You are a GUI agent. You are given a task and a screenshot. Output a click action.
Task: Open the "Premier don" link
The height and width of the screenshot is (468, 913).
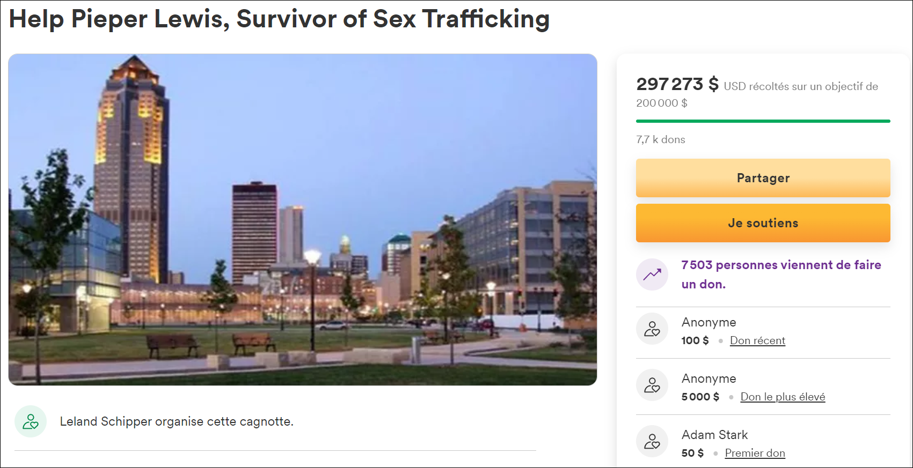click(x=755, y=453)
